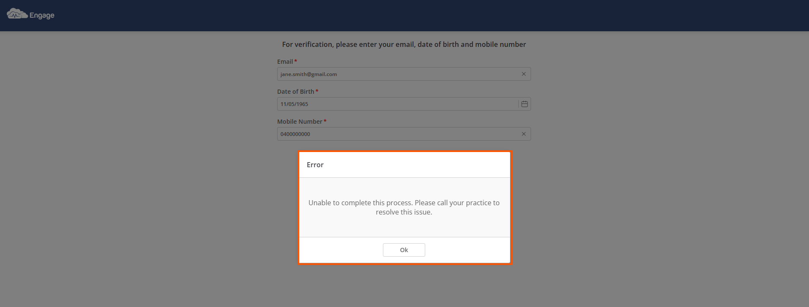Viewport: 809px width, 307px height.
Task: Focus the Email input containing jane.smith@gmail.com
Action: 398,74
